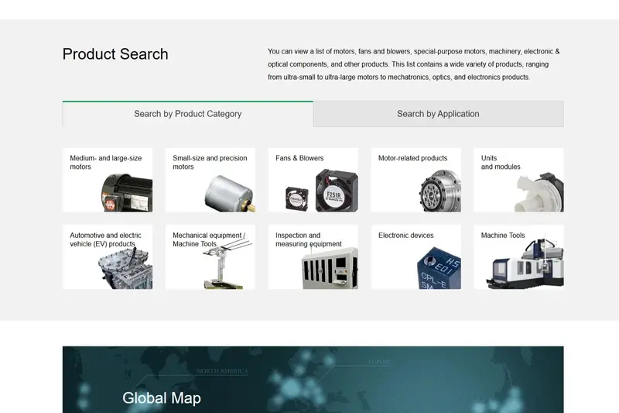Click the silver precision motor image
The width and height of the screenshot is (619, 413).
coord(230,194)
